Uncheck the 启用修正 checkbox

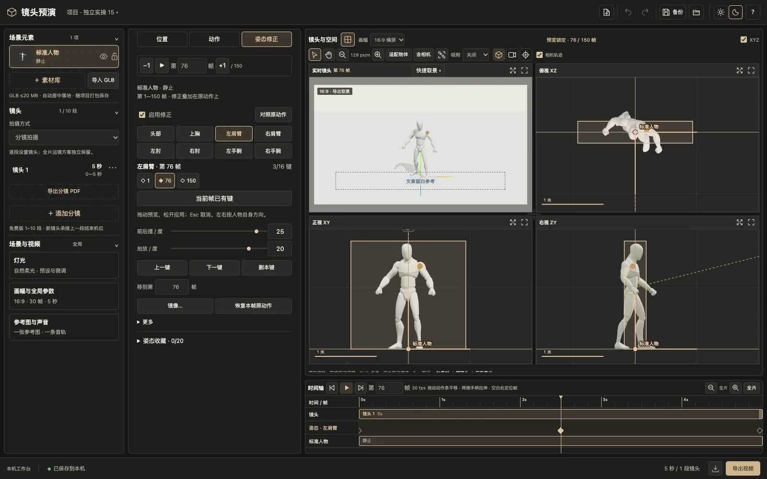[142, 114]
